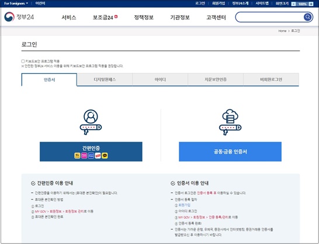Open the 어린이 link in top bar
The width and height of the screenshot is (319, 244).
coord(40,4)
